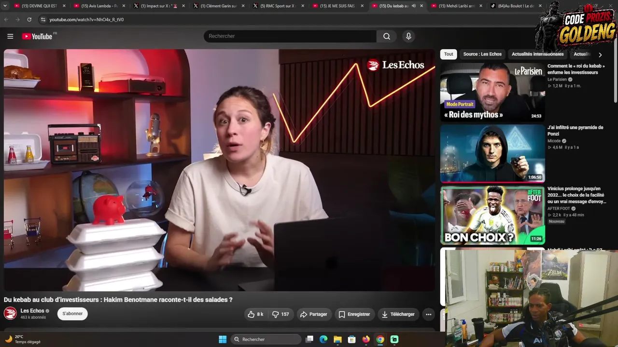This screenshot has height=347, width=618.
Task: Open the hooded Micode Ponzi thumbnail
Action: pyautogui.click(x=492, y=154)
